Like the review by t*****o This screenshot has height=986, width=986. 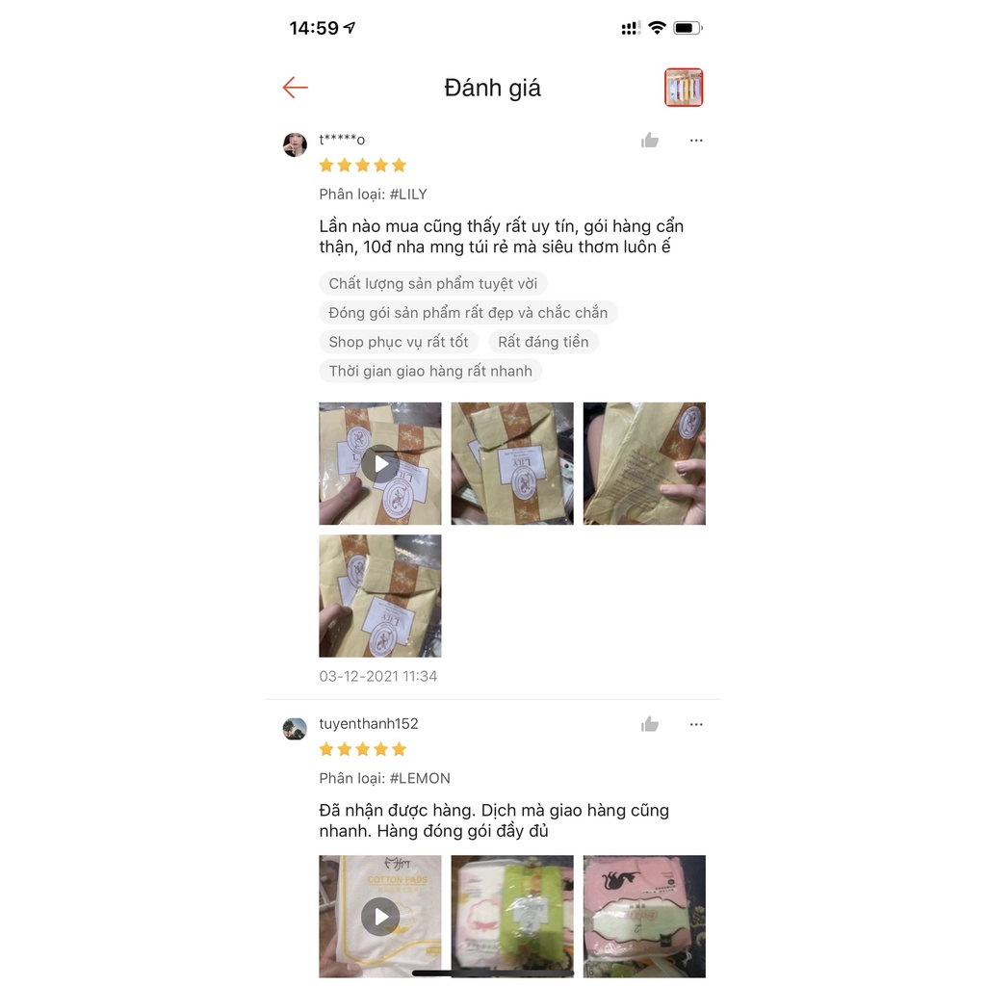point(650,141)
